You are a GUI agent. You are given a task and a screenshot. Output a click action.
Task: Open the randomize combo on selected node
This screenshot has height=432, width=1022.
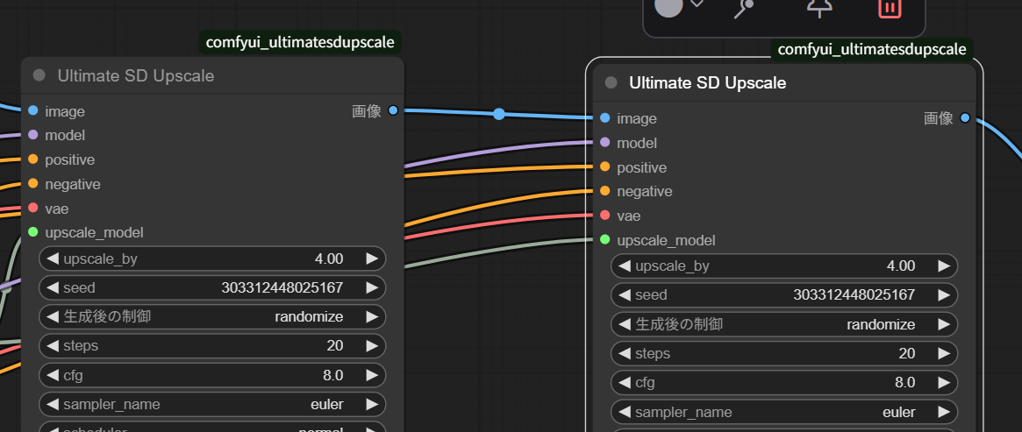pos(881,324)
